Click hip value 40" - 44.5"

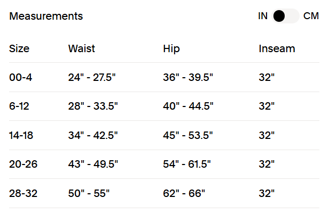(188, 106)
